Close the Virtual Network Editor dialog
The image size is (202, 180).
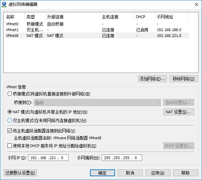(x=196, y=4)
